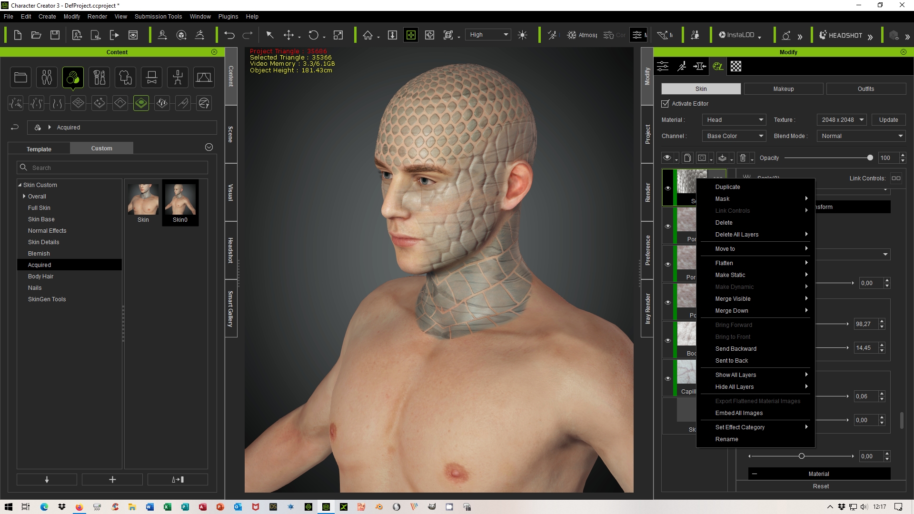Click the Undo arrow in toolbar
The width and height of the screenshot is (914, 514).
click(x=229, y=35)
